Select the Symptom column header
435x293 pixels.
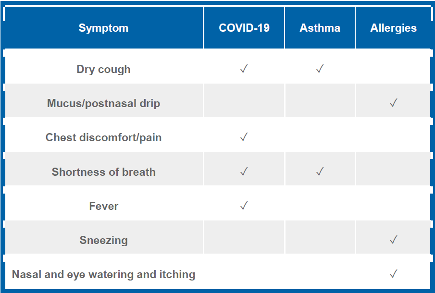click(103, 28)
